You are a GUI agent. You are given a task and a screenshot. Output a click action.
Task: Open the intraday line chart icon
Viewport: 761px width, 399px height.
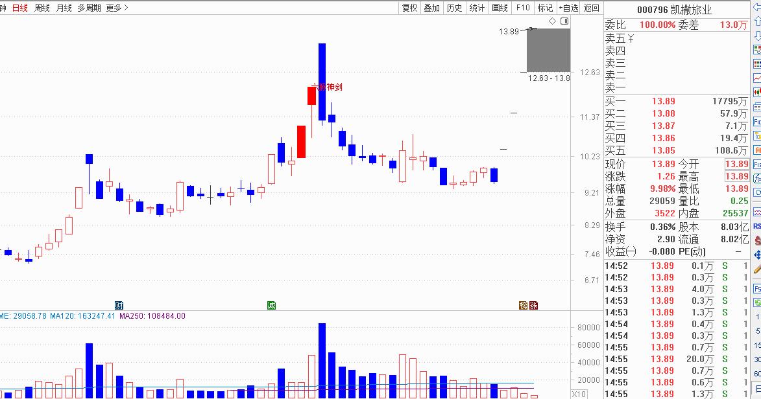(756, 78)
